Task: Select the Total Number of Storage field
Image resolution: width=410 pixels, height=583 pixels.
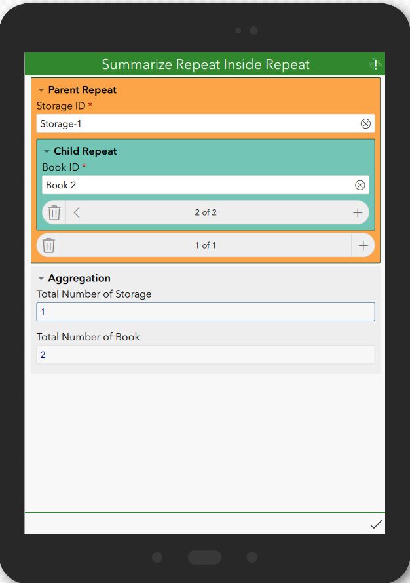Action: click(x=206, y=312)
